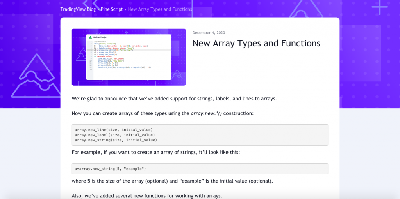Go to the Pine Script breadcrumb category
The height and width of the screenshot is (199, 400).
(112, 9)
